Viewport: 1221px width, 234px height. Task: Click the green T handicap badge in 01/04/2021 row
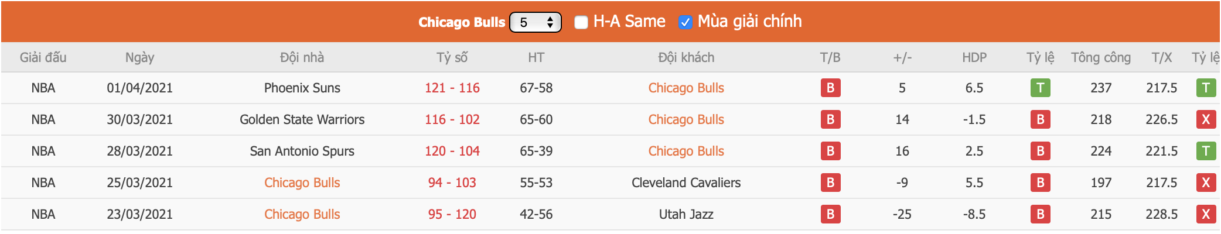click(1040, 88)
